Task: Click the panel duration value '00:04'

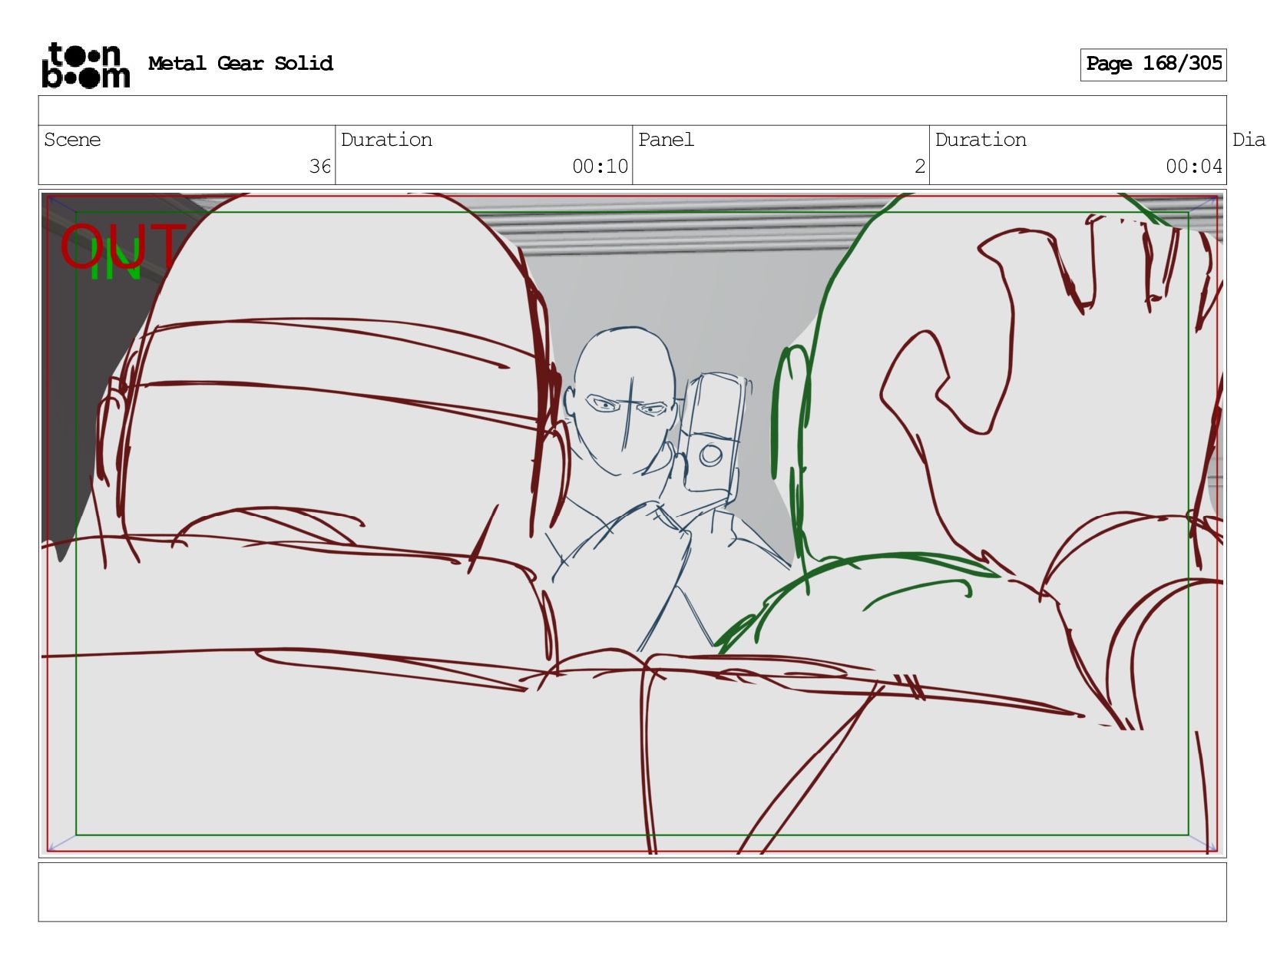Action: click(1194, 166)
